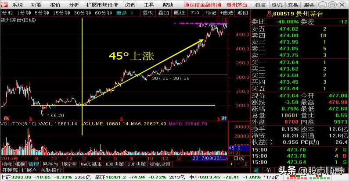
Task: Open the 扩展市场行情 menu
Action: tap(102, 5)
